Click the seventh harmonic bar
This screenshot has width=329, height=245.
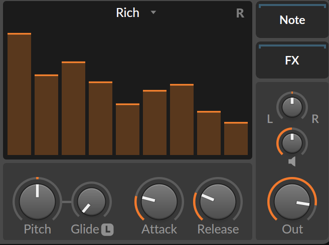click(182, 119)
